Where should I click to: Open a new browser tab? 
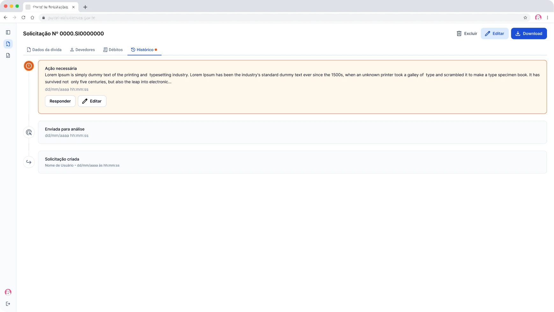pos(85,7)
